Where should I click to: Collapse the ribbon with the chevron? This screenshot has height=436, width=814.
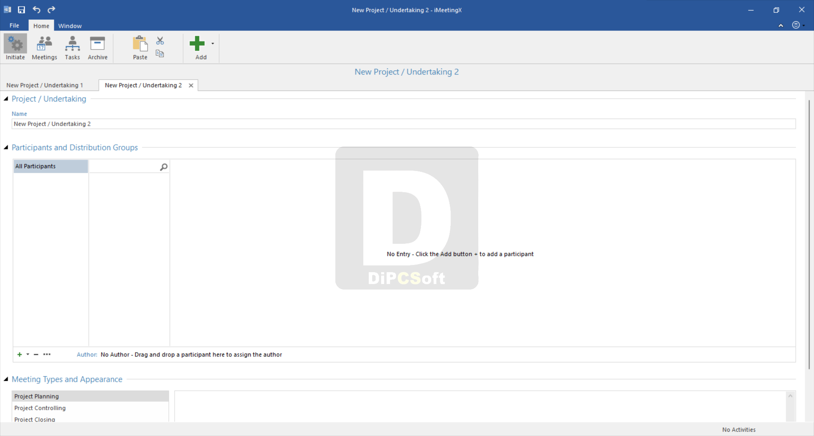(781, 25)
